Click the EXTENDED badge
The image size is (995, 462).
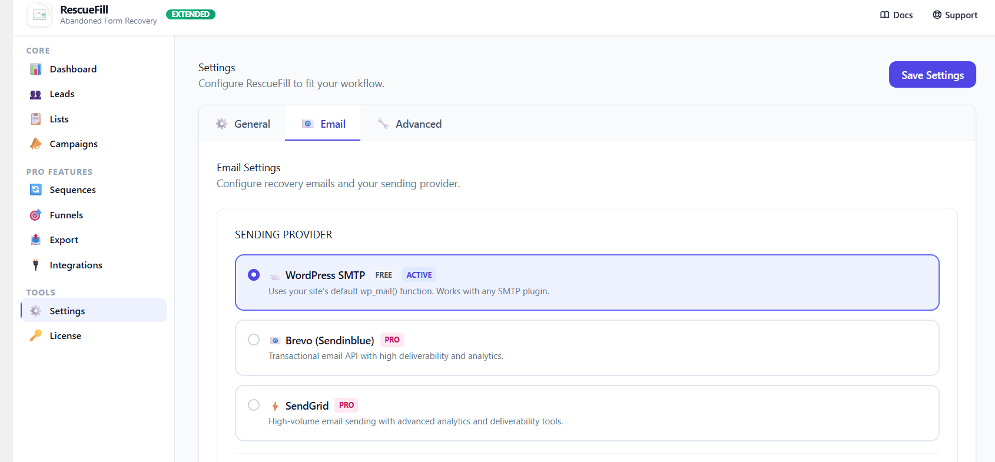pos(190,14)
